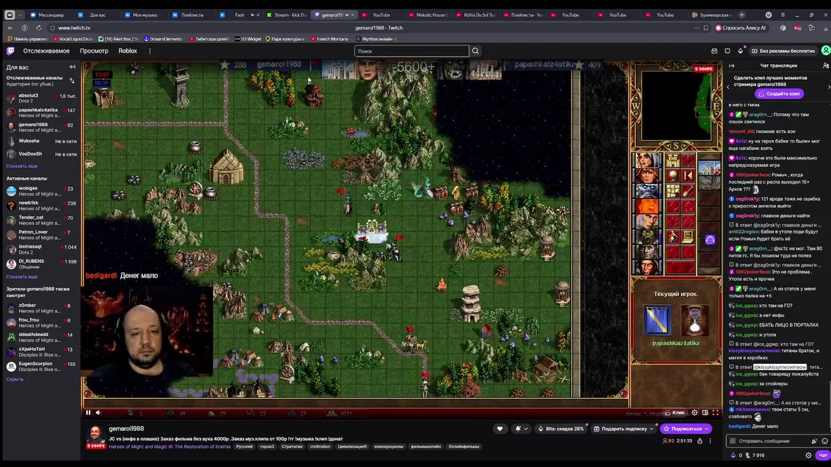The height and width of the screenshot is (467, 831).
Task: Click the search magnifier button
Action: tap(475, 51)
